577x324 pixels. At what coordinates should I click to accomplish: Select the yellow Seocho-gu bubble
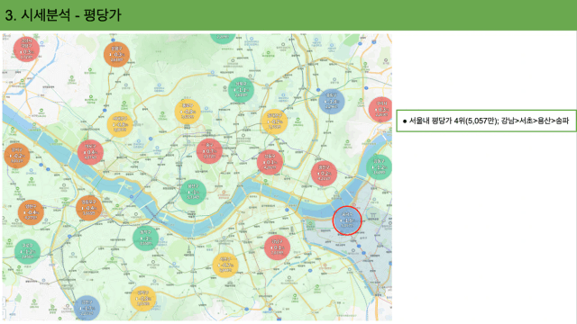225,265
